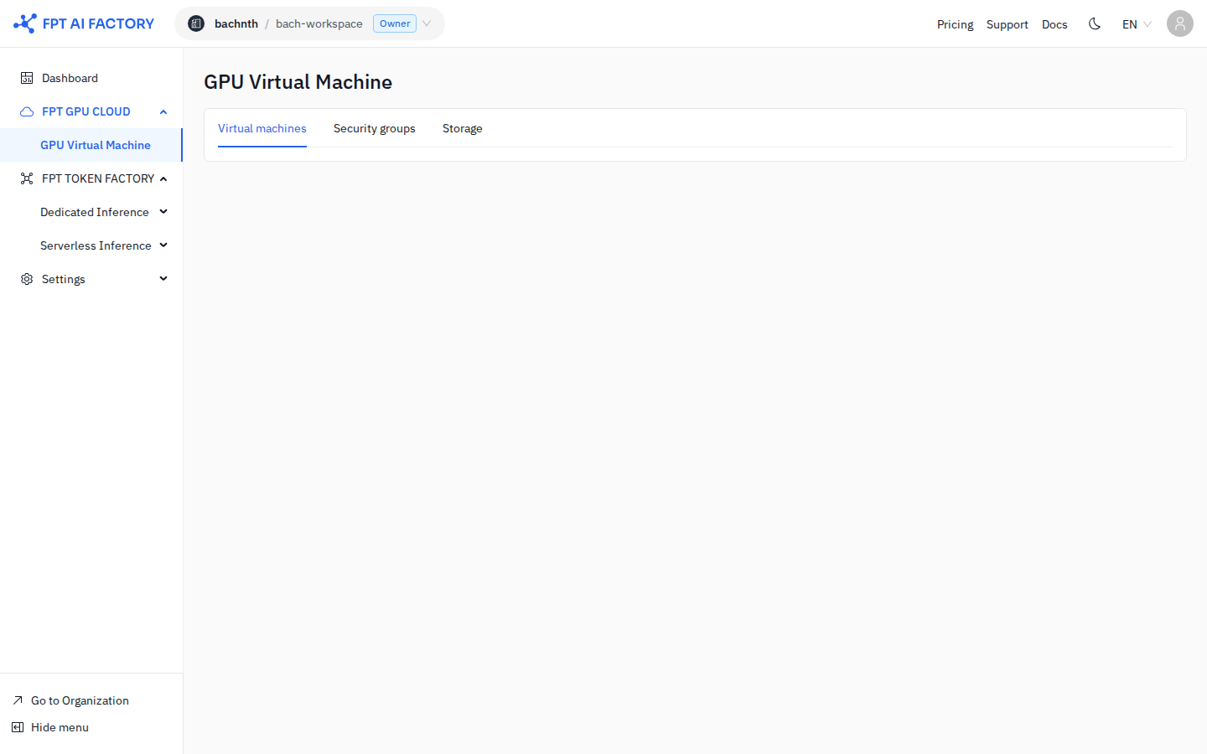Screen dimensions: 1207x754
Task: Click the FPT GPU CLOUD label
Action: coord(86,111)
